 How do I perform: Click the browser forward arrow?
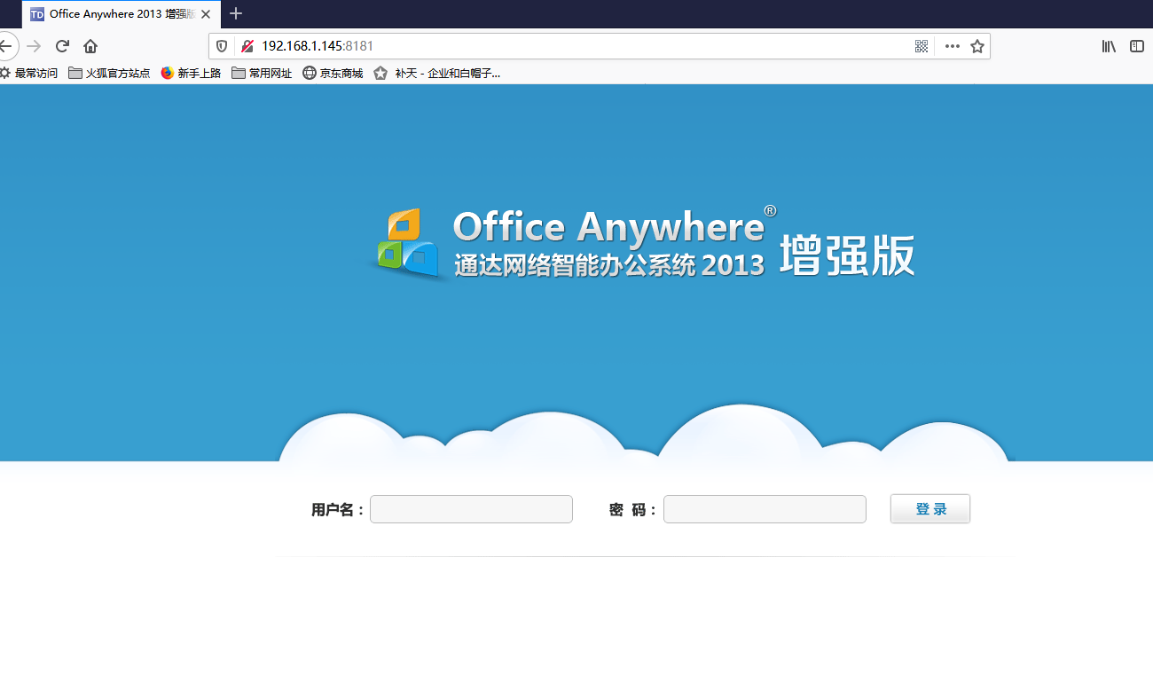(34, 46)
